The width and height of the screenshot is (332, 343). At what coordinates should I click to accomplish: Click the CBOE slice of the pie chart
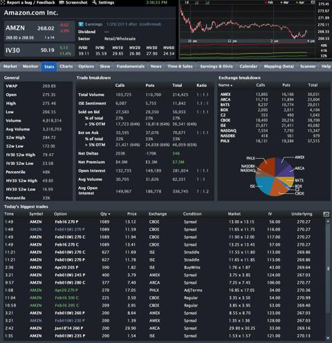click(279, 188)
